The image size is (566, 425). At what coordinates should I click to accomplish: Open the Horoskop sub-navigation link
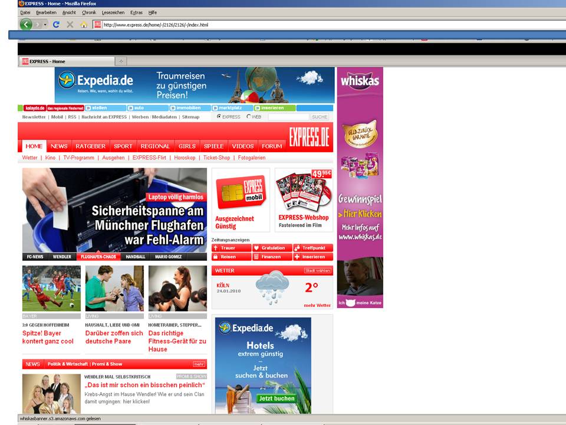point(185,158)
